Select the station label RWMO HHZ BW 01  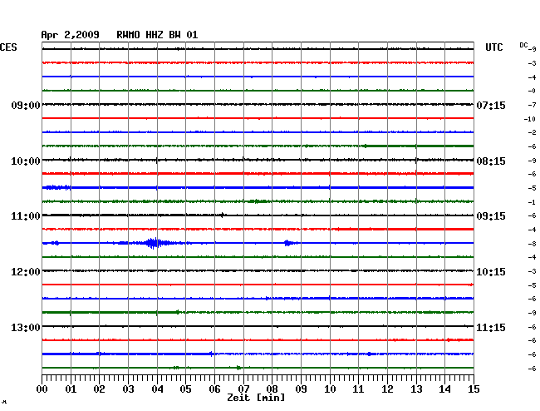(x=157, y=35)
